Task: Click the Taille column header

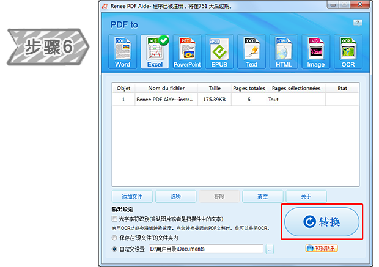Action: click(x=215, y=88)
